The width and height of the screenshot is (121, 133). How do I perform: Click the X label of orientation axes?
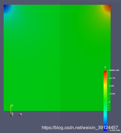pos(21,114)
